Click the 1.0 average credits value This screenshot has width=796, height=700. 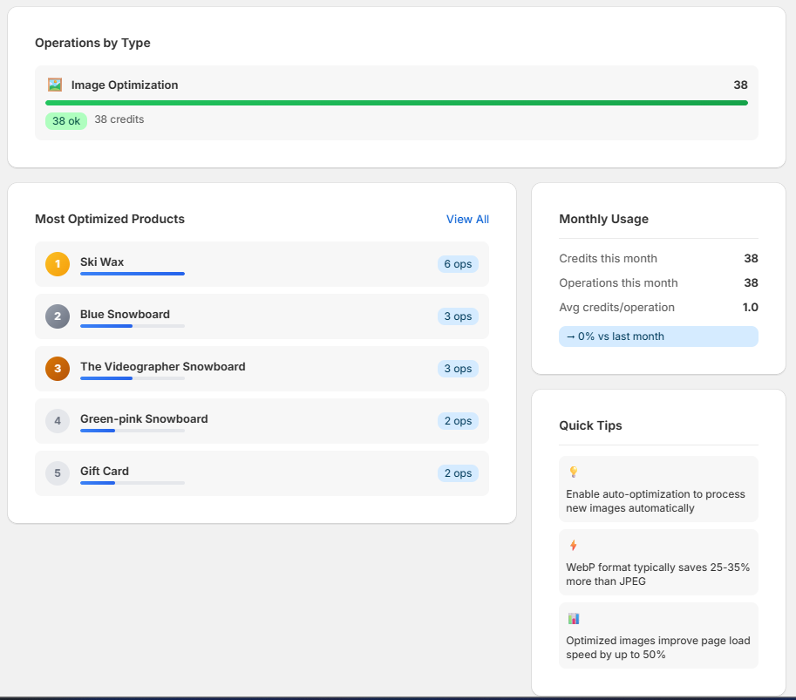click(x=750, y=307)
